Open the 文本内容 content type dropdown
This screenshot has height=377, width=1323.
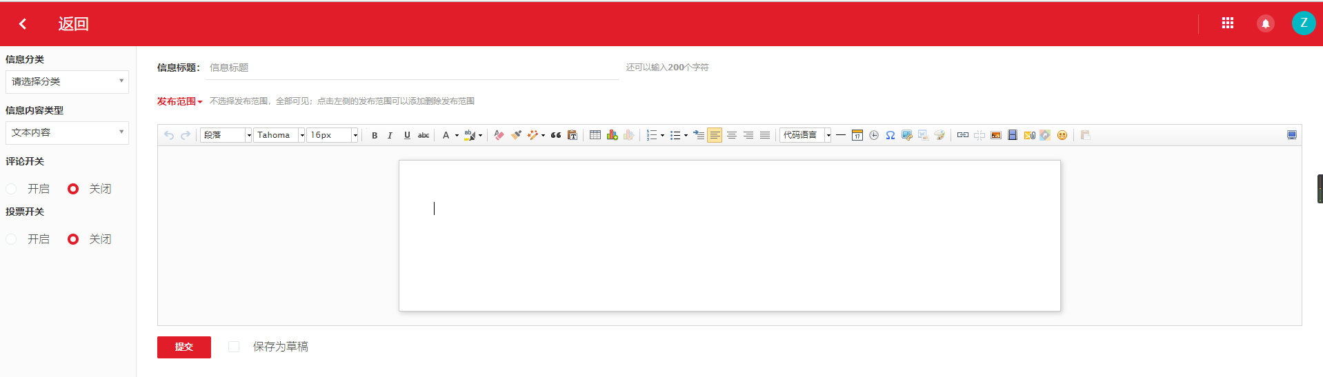pos(68,132)
